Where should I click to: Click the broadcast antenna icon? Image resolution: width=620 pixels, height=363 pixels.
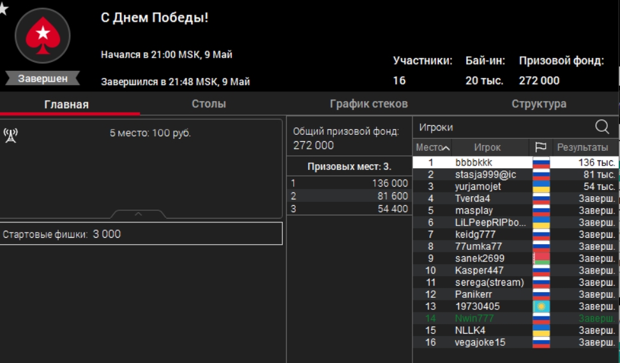[11, 135]
